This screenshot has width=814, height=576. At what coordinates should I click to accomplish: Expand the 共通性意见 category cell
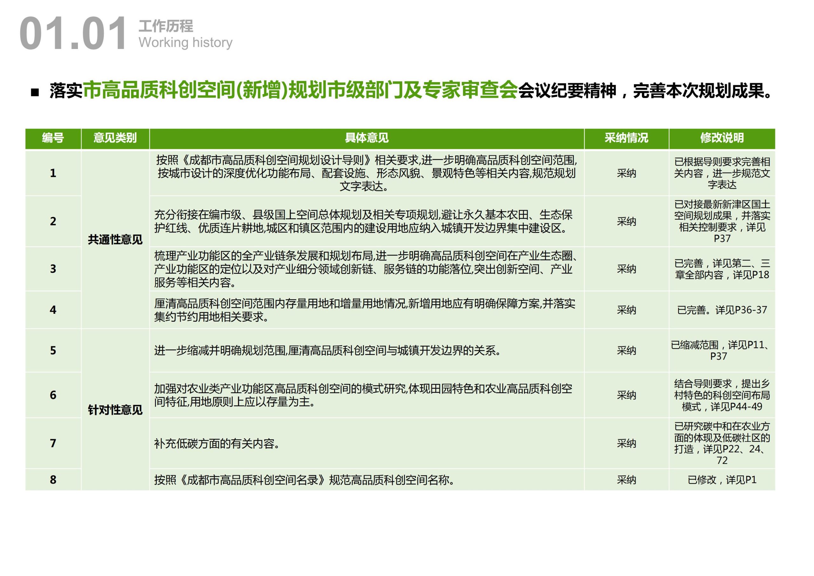pyautogui.click(x=115, y=239)
